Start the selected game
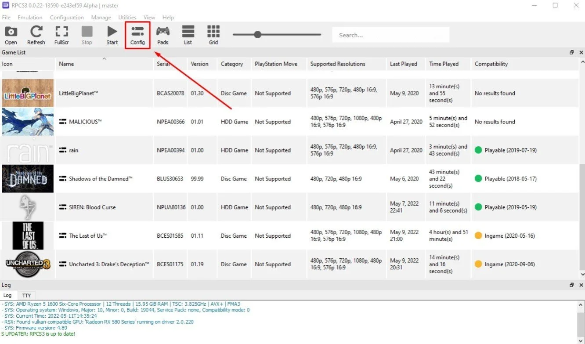The image size is (585, 344). (x=112, y=35)
